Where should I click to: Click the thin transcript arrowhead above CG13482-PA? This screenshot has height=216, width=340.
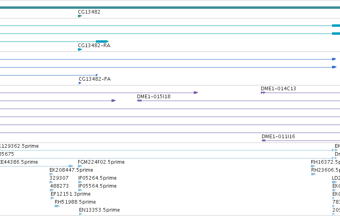click(x=97, y=75)
